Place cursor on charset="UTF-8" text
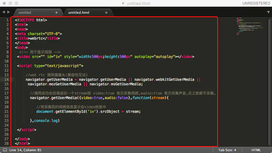This screenshot has width=272, height=153. 44,34
